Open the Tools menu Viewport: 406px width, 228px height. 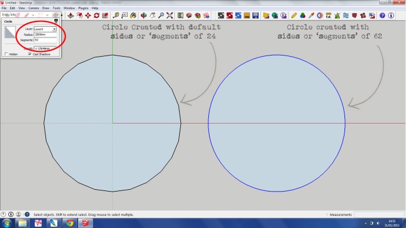pyautogui.click(x=57, y=8)
